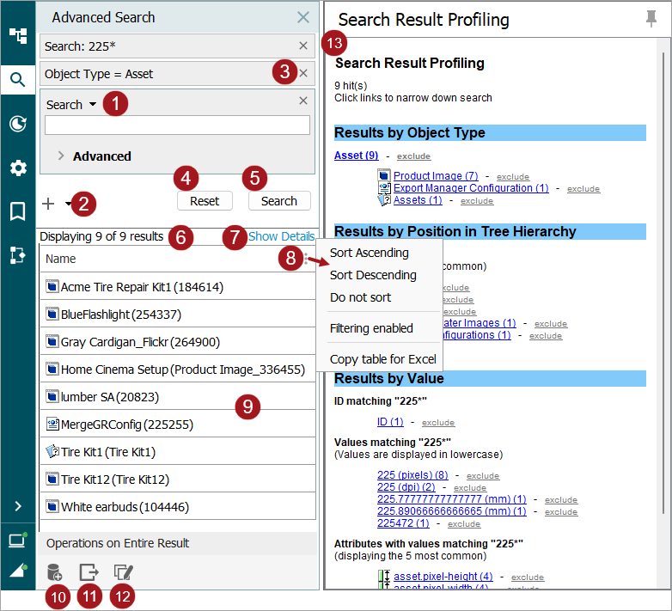Open dropdown arrow next to plus sign
The width and height of the screenshot is (672, 611).
(x=68, y=205)
